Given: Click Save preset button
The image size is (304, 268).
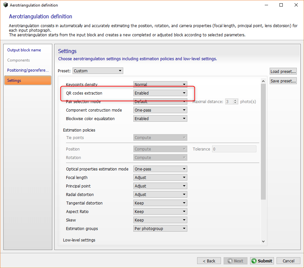Looking at the screenshot, I should 283,81.
